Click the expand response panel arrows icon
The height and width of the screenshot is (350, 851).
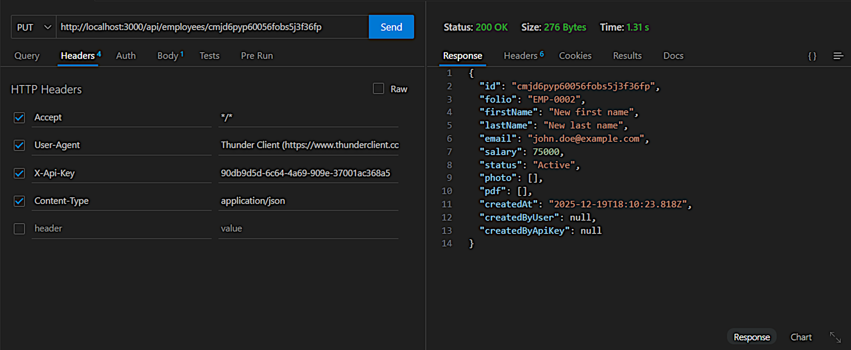[x=835, y=337]
